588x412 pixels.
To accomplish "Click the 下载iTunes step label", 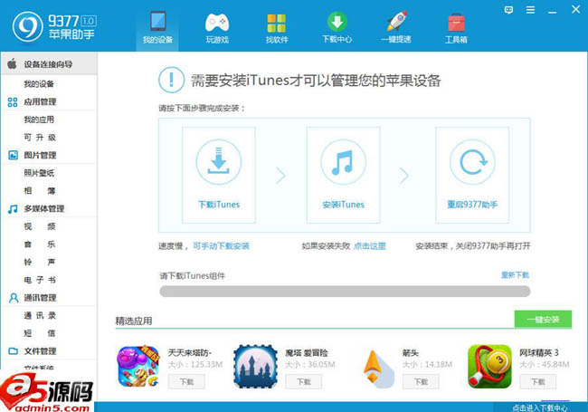I will [x=219, y=205].
